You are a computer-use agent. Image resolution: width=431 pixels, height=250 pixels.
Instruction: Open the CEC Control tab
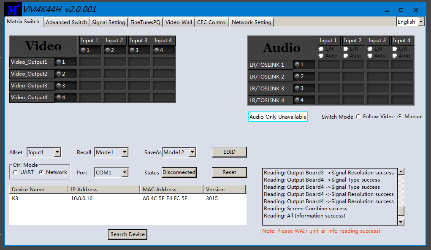pyautogui.click(x=211, y=22)
